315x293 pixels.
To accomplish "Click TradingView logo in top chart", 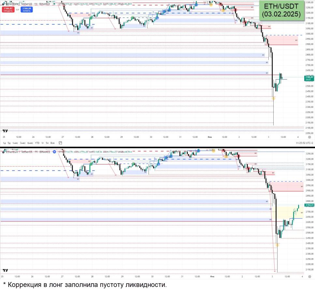I will (5, 131).
